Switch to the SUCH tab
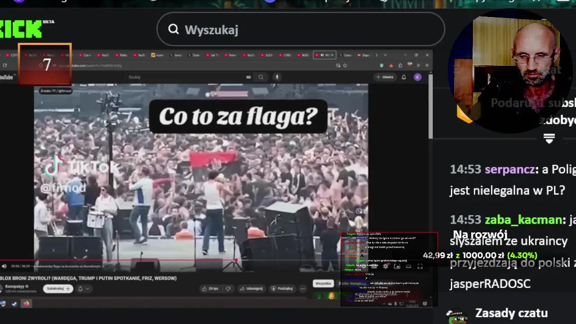 [x=266, y=55]
